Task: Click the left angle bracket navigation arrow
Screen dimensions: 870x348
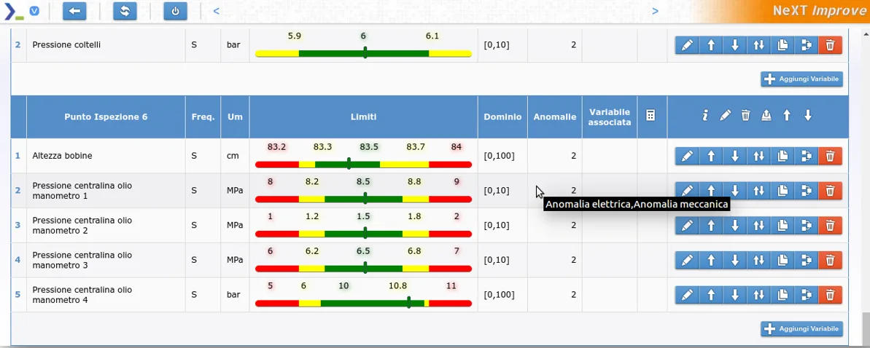Action: pos(216,11)
